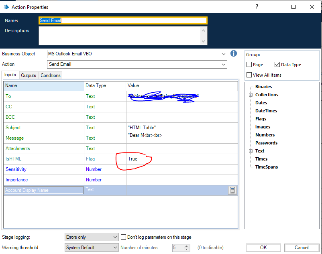This screenshot has height=254, width=322.
Task: Click the Sensitivity parameter name
Action: click(16, 169)
